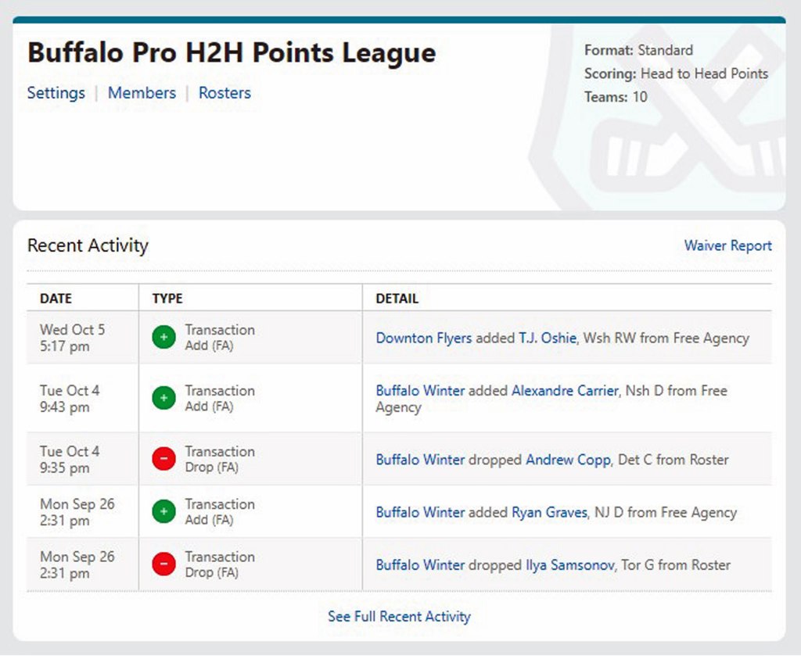The image size is (801, 659).
Task: Open the Downton Flyers team link
Action: click(x=424, y=338)
